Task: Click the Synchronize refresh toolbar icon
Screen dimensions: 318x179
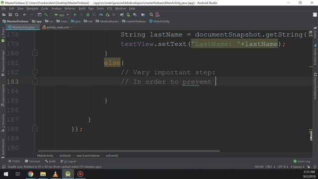Action: (16, 14)
